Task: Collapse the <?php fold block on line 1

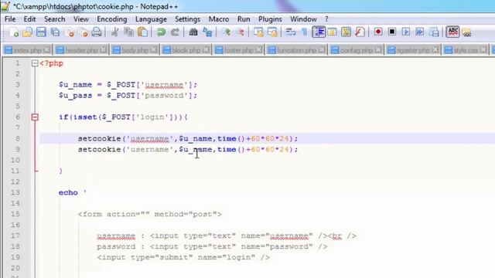Action: (35, 63)
